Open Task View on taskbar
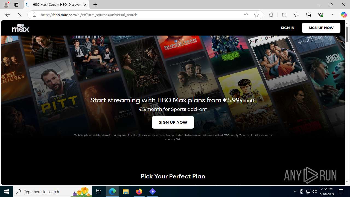Viewport: 350px width, 197px height. point(98,192)
